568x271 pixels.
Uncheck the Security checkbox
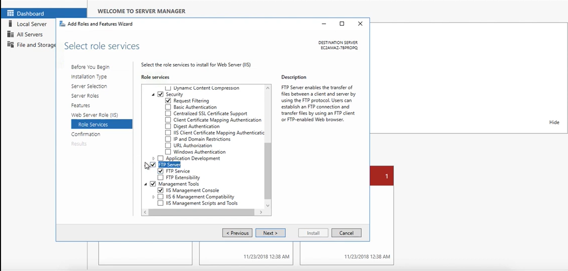(161, 94)
